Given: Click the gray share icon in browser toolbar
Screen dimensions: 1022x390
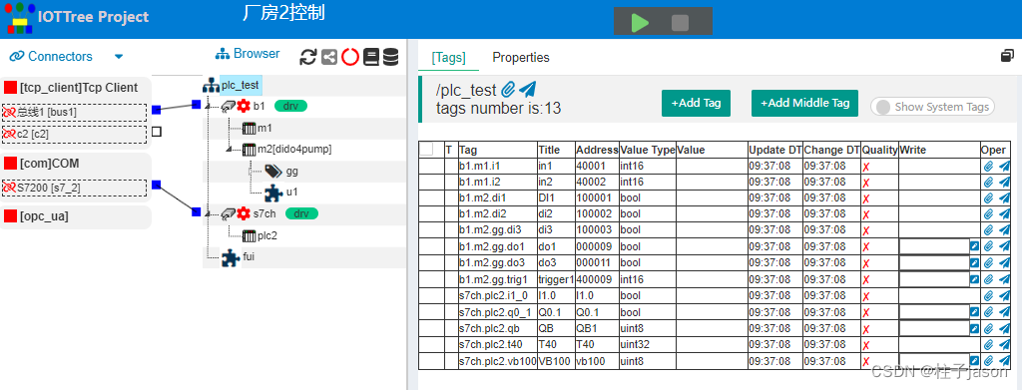Looking at the screenshot, I should click(329, 57).
